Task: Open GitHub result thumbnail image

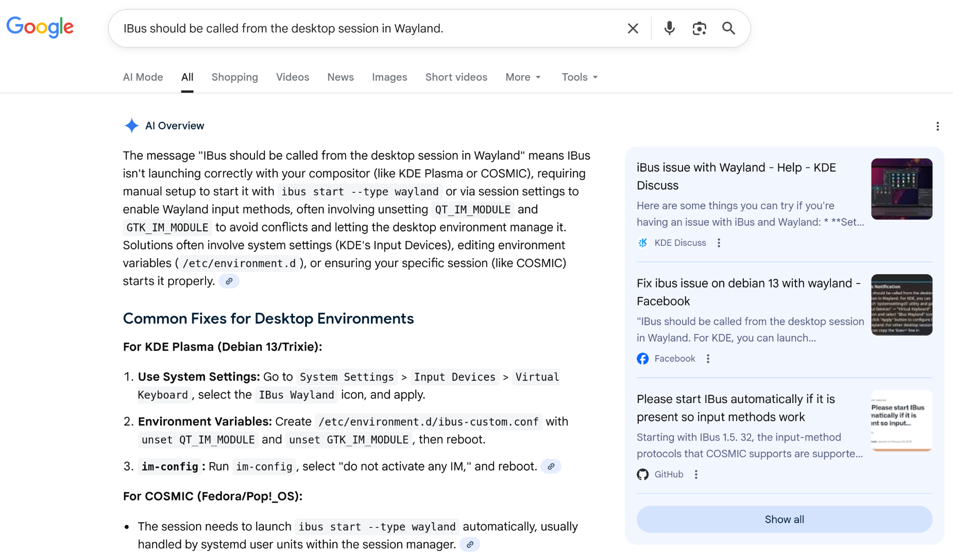Action: tap(901, 421)
